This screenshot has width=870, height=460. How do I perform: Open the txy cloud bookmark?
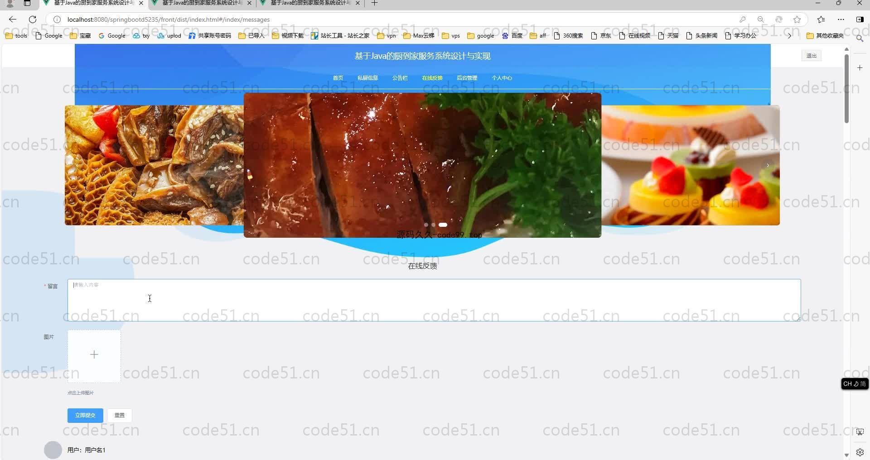141,36
